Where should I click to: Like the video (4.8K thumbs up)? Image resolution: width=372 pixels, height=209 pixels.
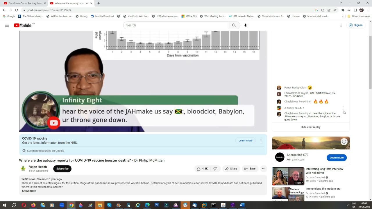[202, 169]
